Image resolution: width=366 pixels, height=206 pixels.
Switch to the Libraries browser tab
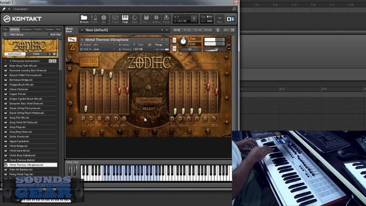click(14, 29)
